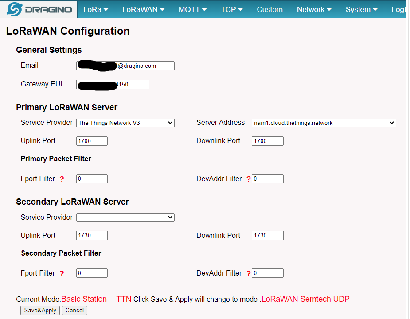Click Secondary Fport Filter input field
The height and width of the screenshot is (319, 410).
[x=92, y=273]
